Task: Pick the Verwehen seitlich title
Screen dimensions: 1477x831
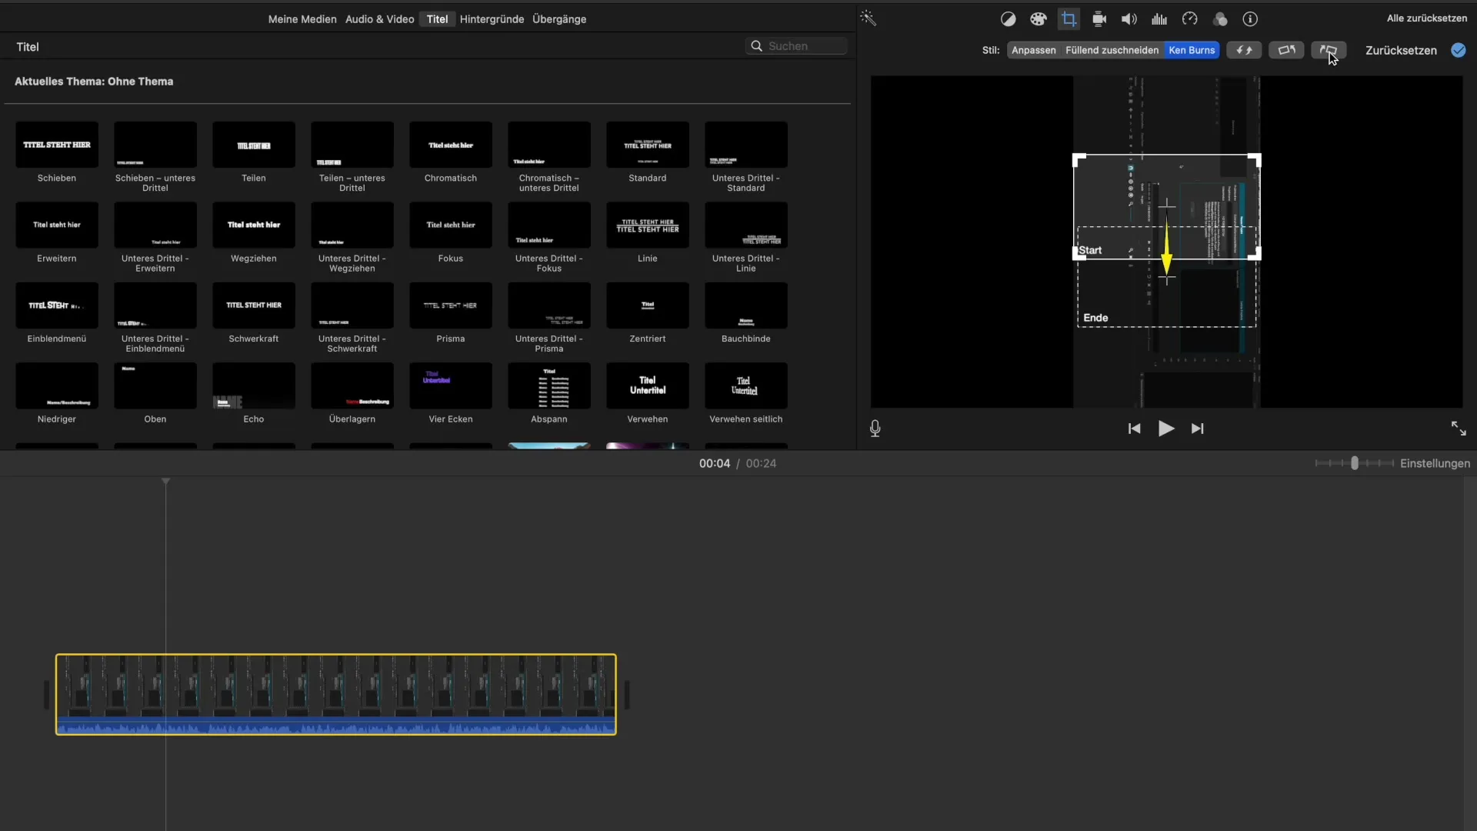Action: point(746,385)
